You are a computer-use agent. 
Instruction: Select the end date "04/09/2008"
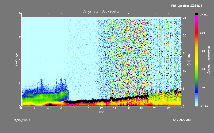(x=182, y=120)
